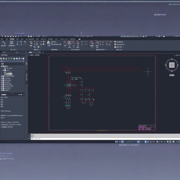Click the Copy Clip circuit clipboard tool

click(56, 44)
